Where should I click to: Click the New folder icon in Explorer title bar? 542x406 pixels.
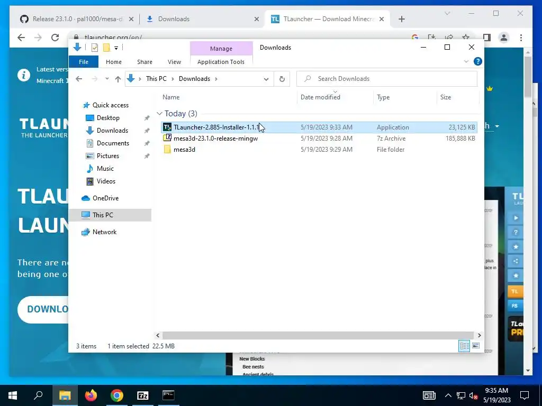point(106,48)
